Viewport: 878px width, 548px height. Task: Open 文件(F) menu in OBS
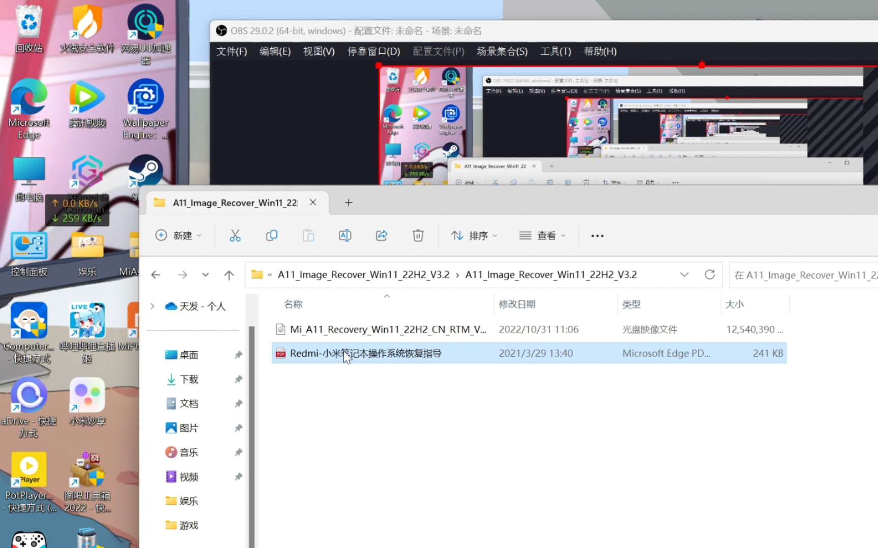(232, 51)
